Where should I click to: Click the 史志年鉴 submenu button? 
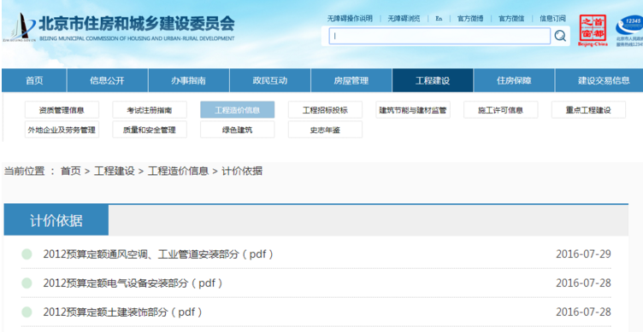325,130
